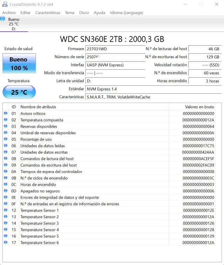Click the Velocidad rotación value ---- (SSD)
The width and height of the screenshot is (224, 265).
tap(205, 65)
